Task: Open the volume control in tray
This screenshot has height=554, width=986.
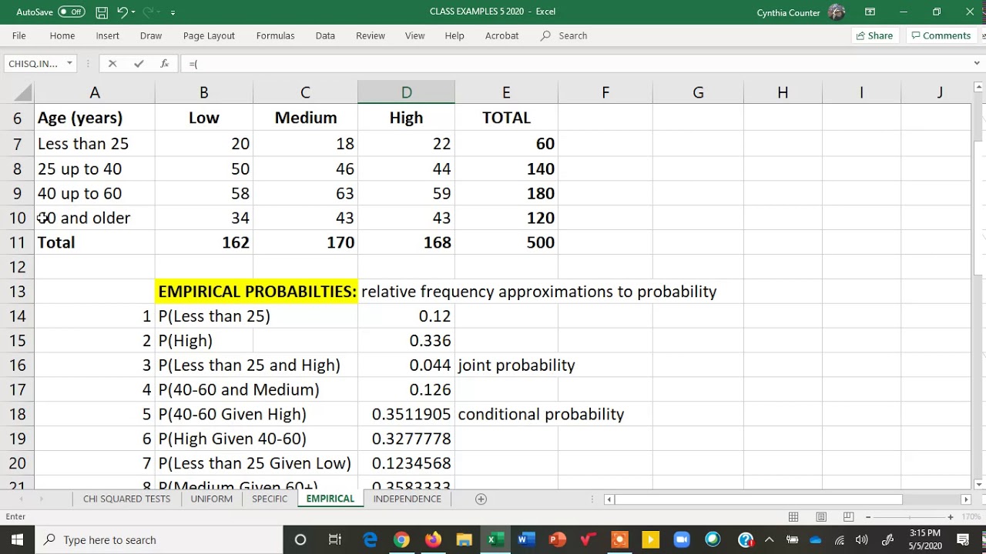Action: tap(862, 539)
